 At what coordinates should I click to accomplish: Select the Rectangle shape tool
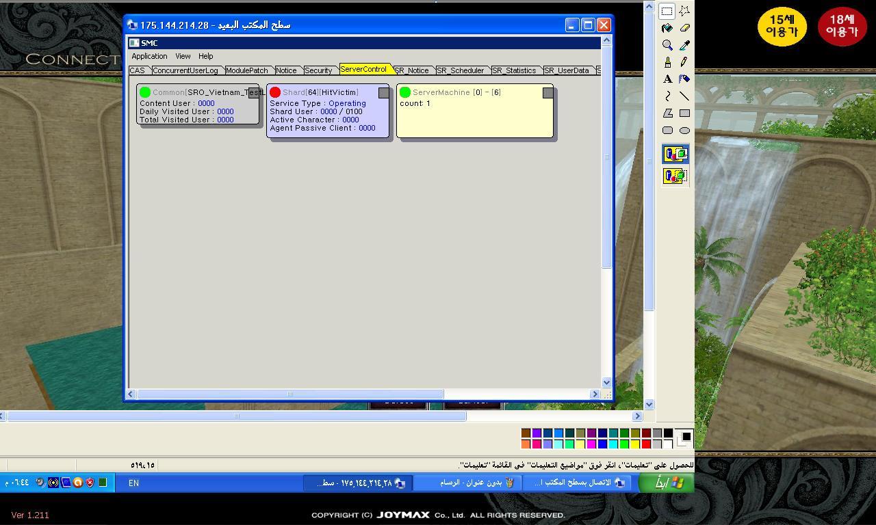684,113
